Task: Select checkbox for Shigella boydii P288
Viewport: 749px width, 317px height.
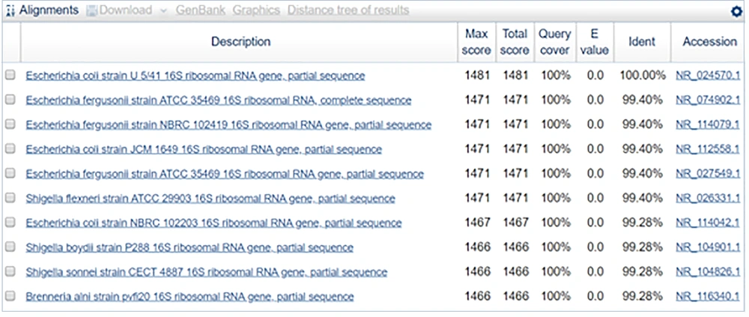Action: point(10,247)
